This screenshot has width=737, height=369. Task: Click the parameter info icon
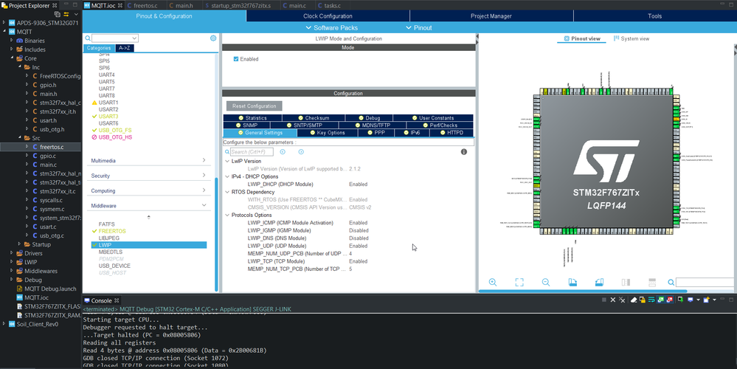(464, 152)
